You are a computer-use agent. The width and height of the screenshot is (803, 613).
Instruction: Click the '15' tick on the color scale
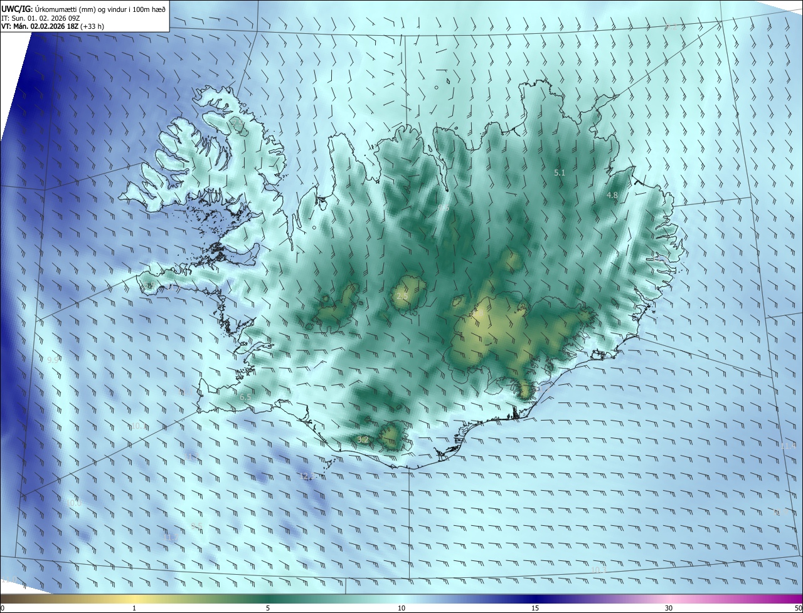(535, 609)
